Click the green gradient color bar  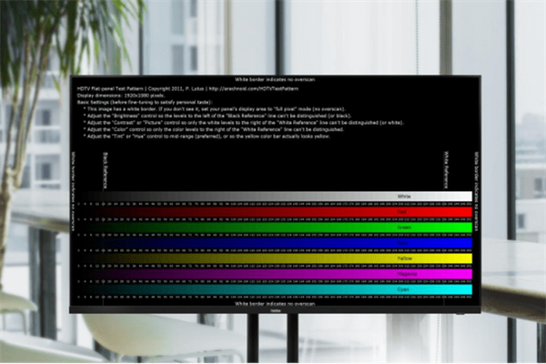(273, 227)
